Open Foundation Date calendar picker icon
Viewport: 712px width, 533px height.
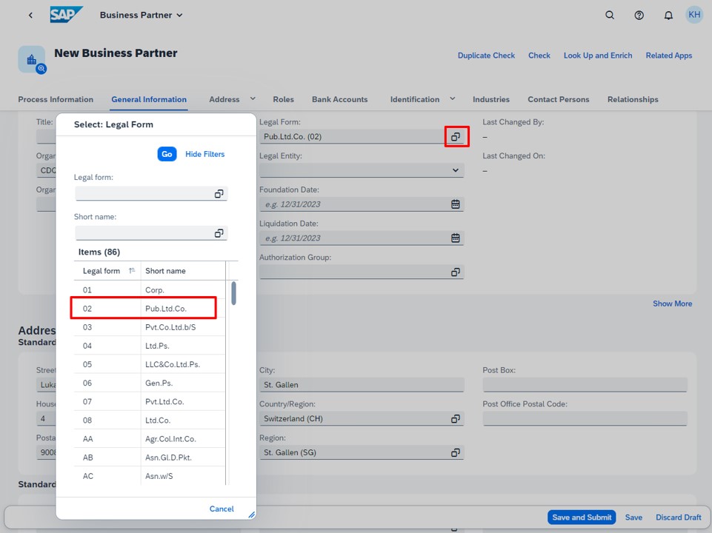[x=456, y=204]
